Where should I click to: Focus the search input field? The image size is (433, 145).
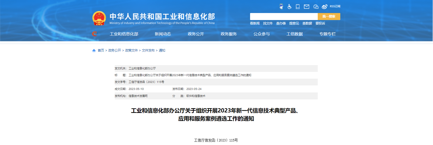pyautogui.click(x=284, y=17)
